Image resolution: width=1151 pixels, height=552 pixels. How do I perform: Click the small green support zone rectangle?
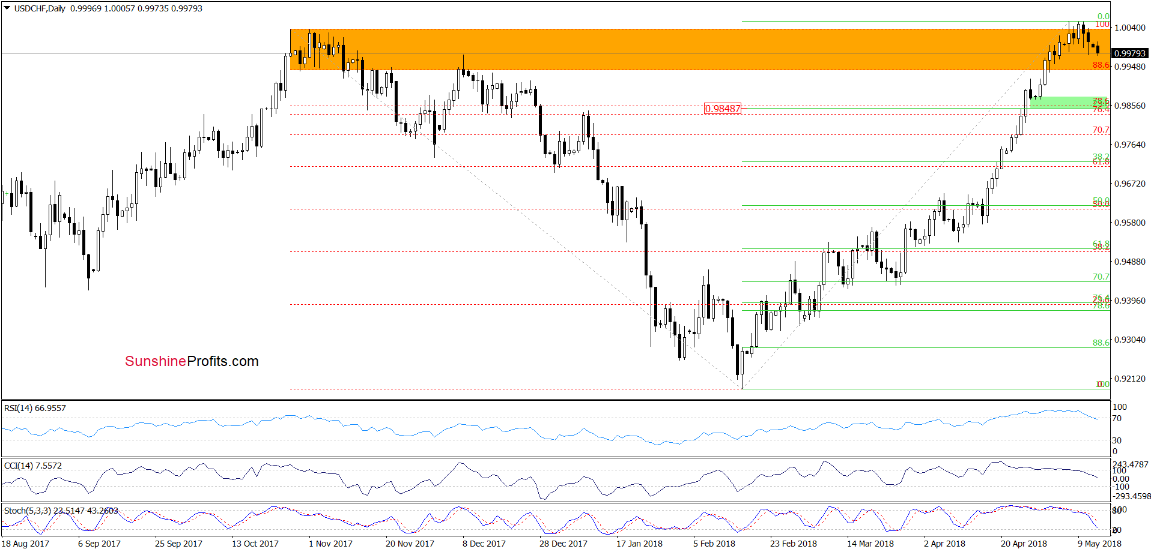(1069, 102)
